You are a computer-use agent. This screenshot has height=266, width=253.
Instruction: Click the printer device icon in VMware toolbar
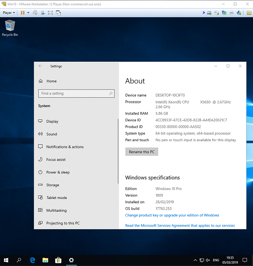[231, 13]
